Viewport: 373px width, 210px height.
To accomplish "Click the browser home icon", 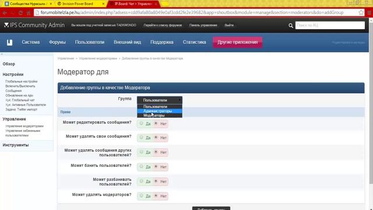I will coord(29,13).
